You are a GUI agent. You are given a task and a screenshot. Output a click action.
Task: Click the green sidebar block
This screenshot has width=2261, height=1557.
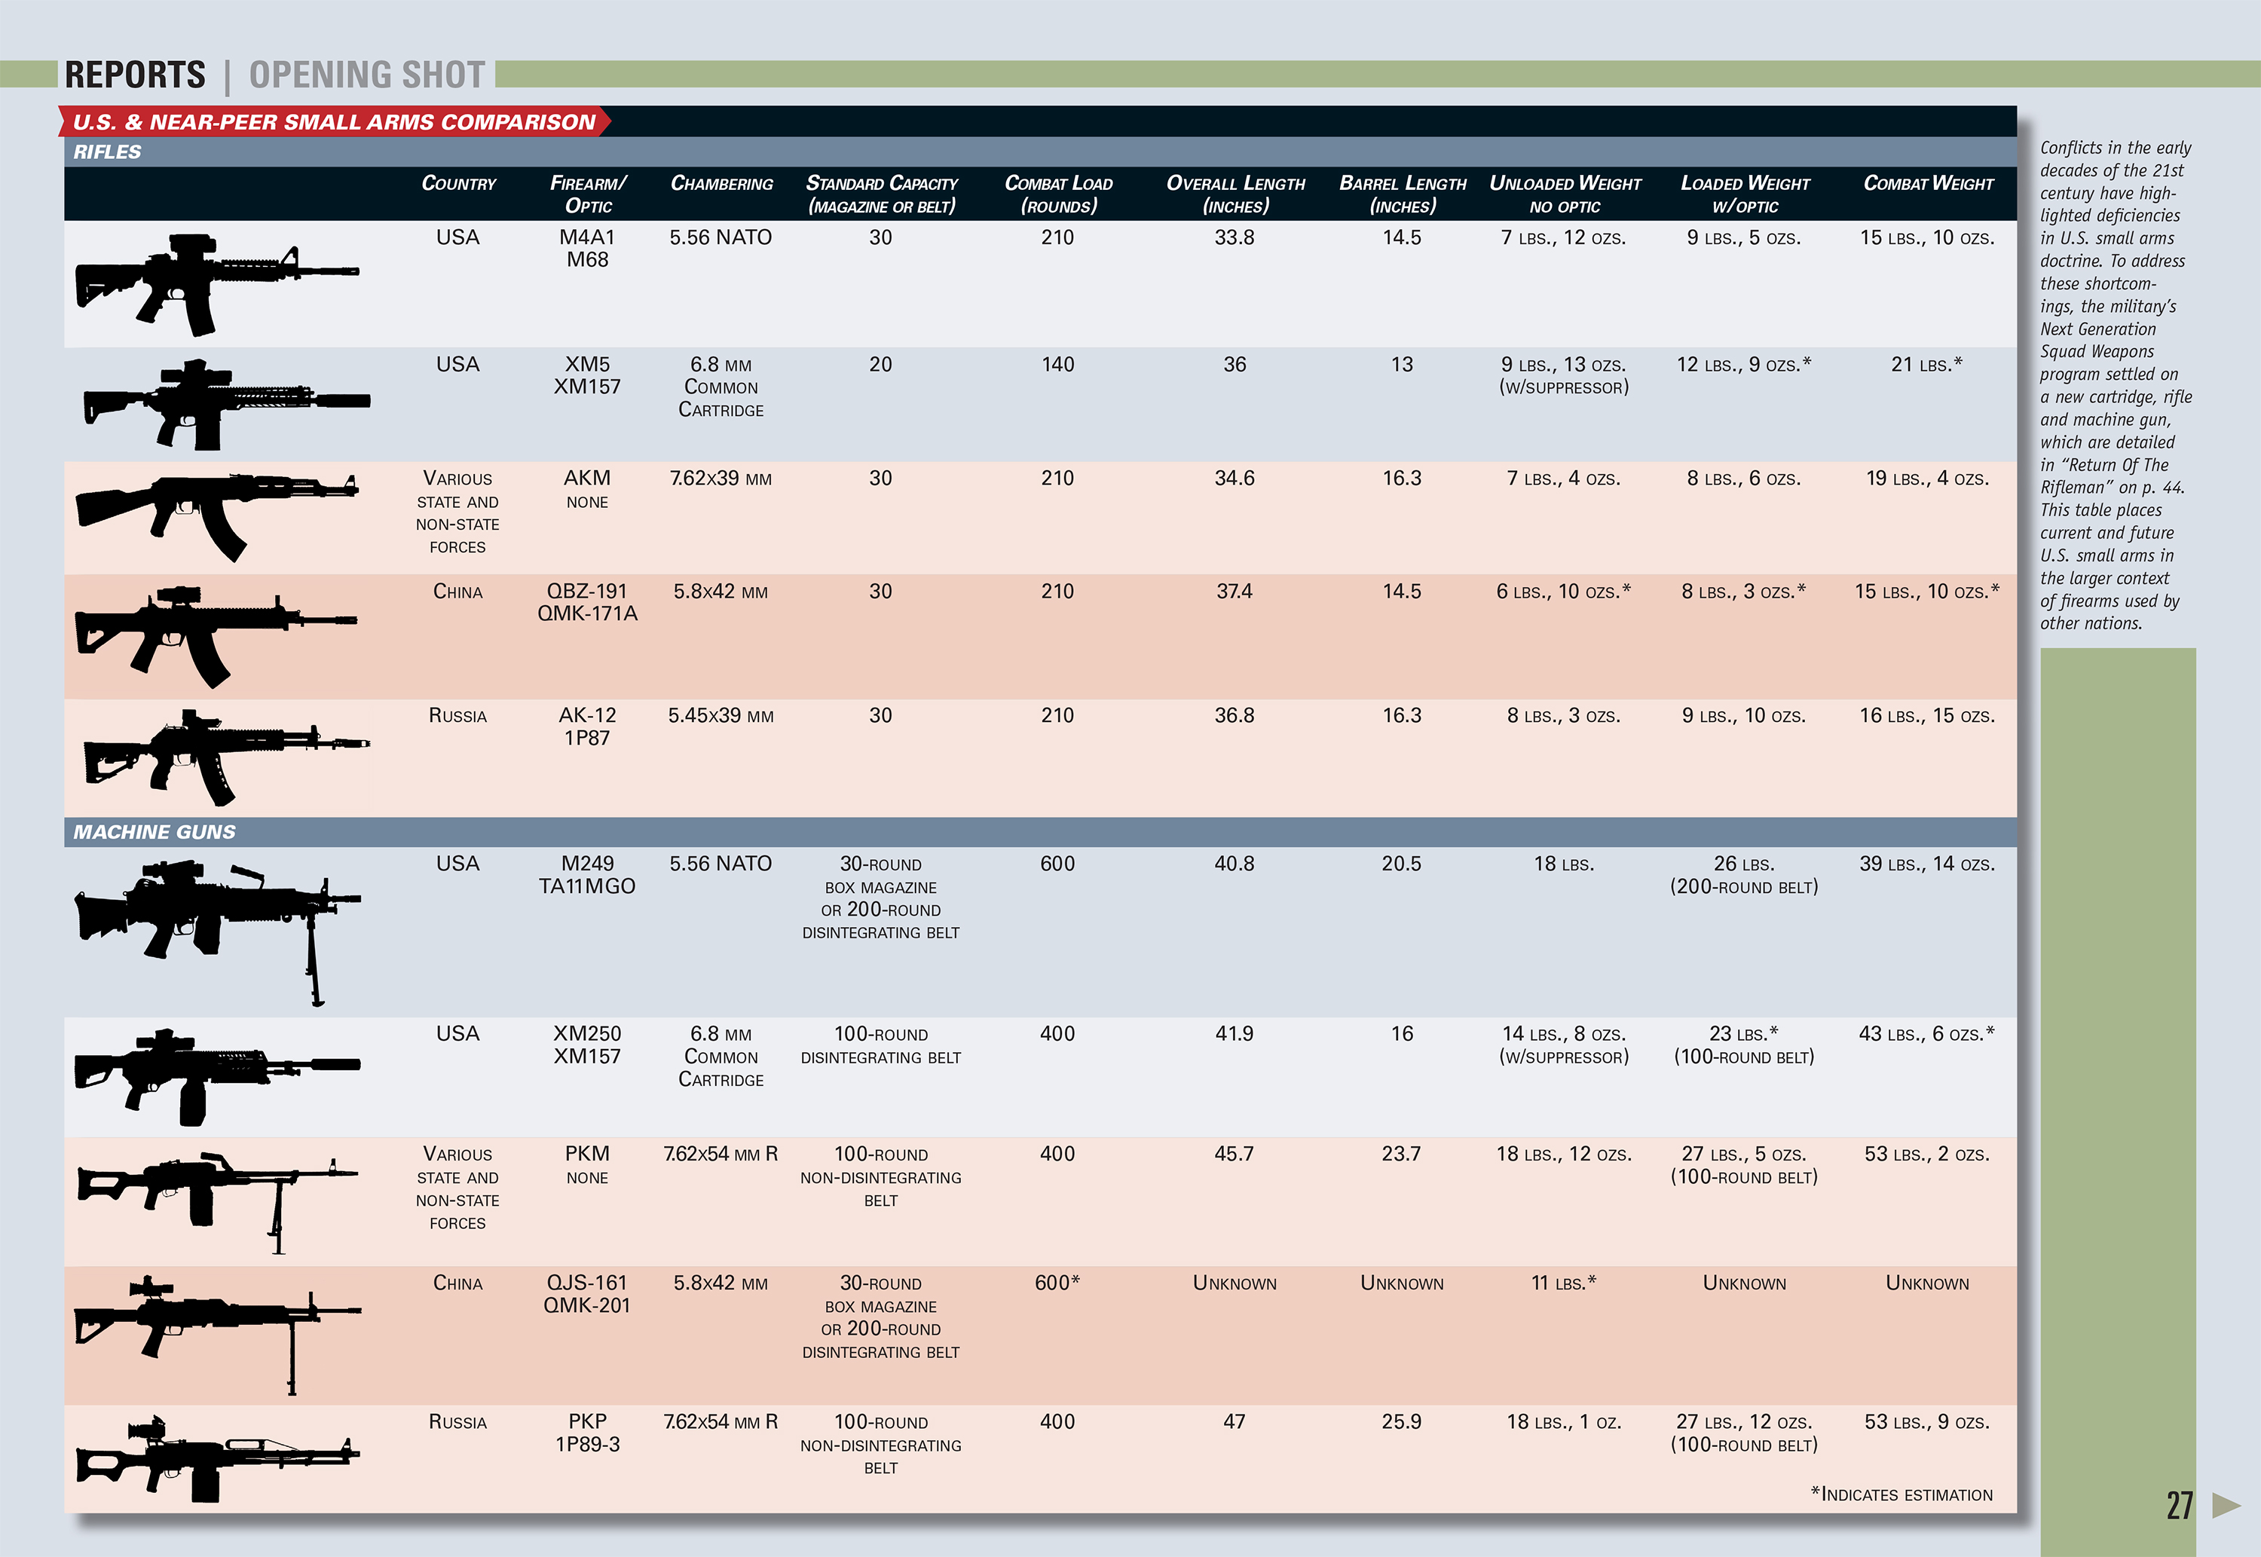[x=2116, y=1073]
